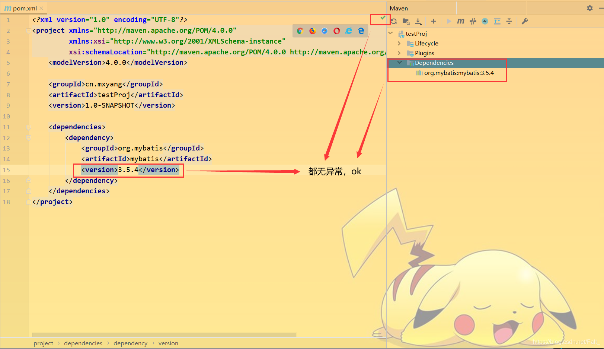The image size is (604, 349).
Task: Close the pom.xml tab
Action: 41,8
